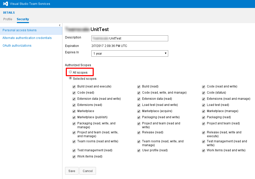Toggle Team rooms (read, write, and manage)
This screenshot has height=179, width=255.
[x=139, y=142]
